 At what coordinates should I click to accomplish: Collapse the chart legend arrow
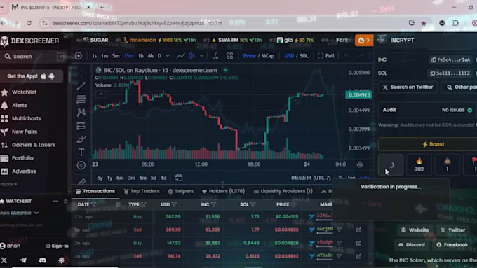click(101, 94)
